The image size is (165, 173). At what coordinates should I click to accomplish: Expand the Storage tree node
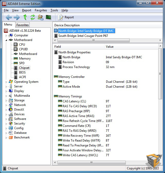6,101
